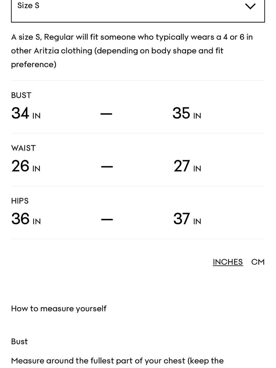Click the BUST measurement label
The image size is (276, 368).
pos(21,95)
